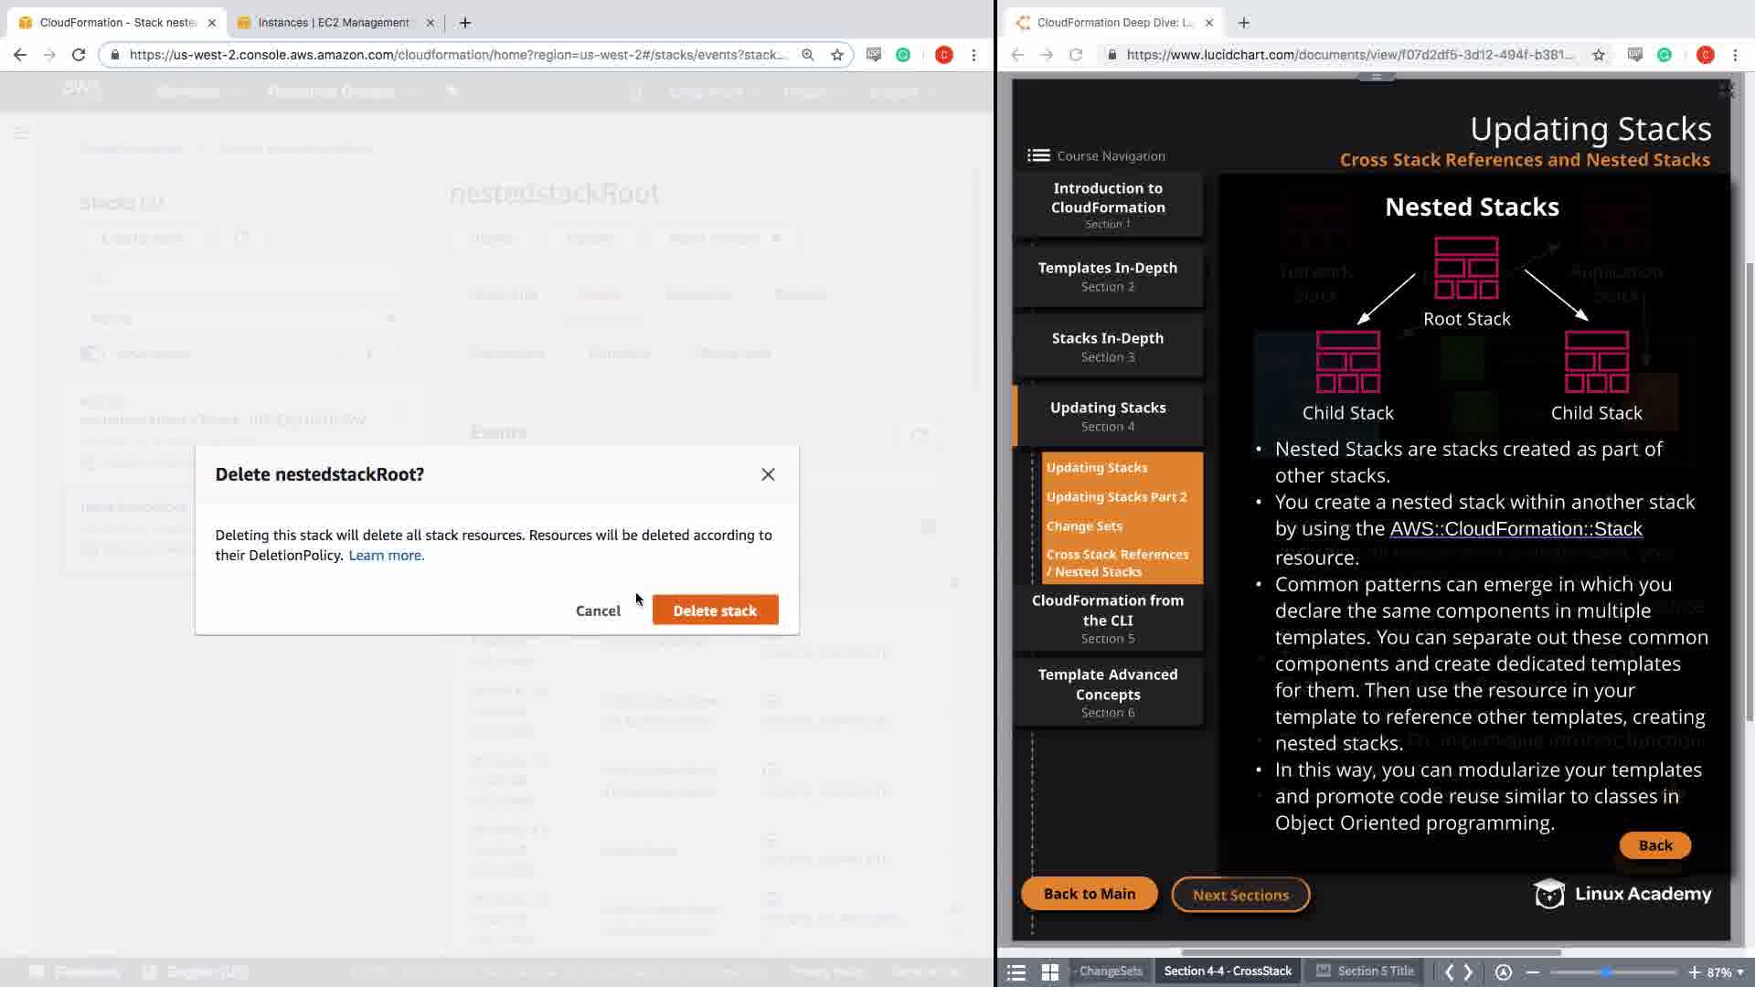This screenshot has width=1755, height=987.
Task: Open the Lucidchart page grid view icon
Action: click(x=1050, y=972)
